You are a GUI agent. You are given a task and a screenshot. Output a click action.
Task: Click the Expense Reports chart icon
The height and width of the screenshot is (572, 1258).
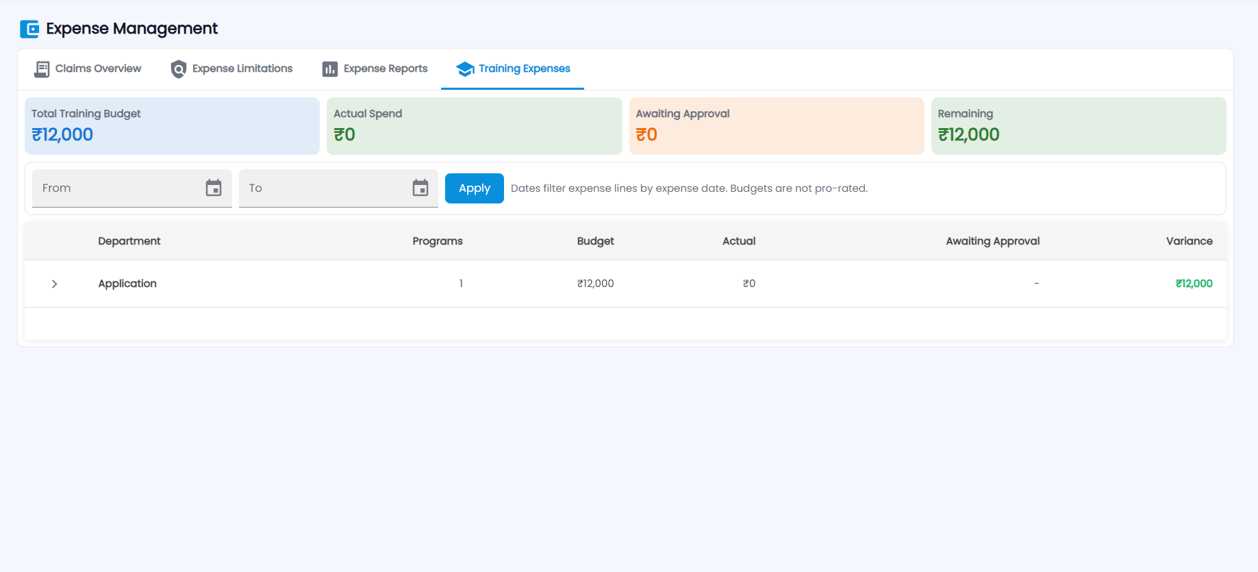tap(330, 69)
